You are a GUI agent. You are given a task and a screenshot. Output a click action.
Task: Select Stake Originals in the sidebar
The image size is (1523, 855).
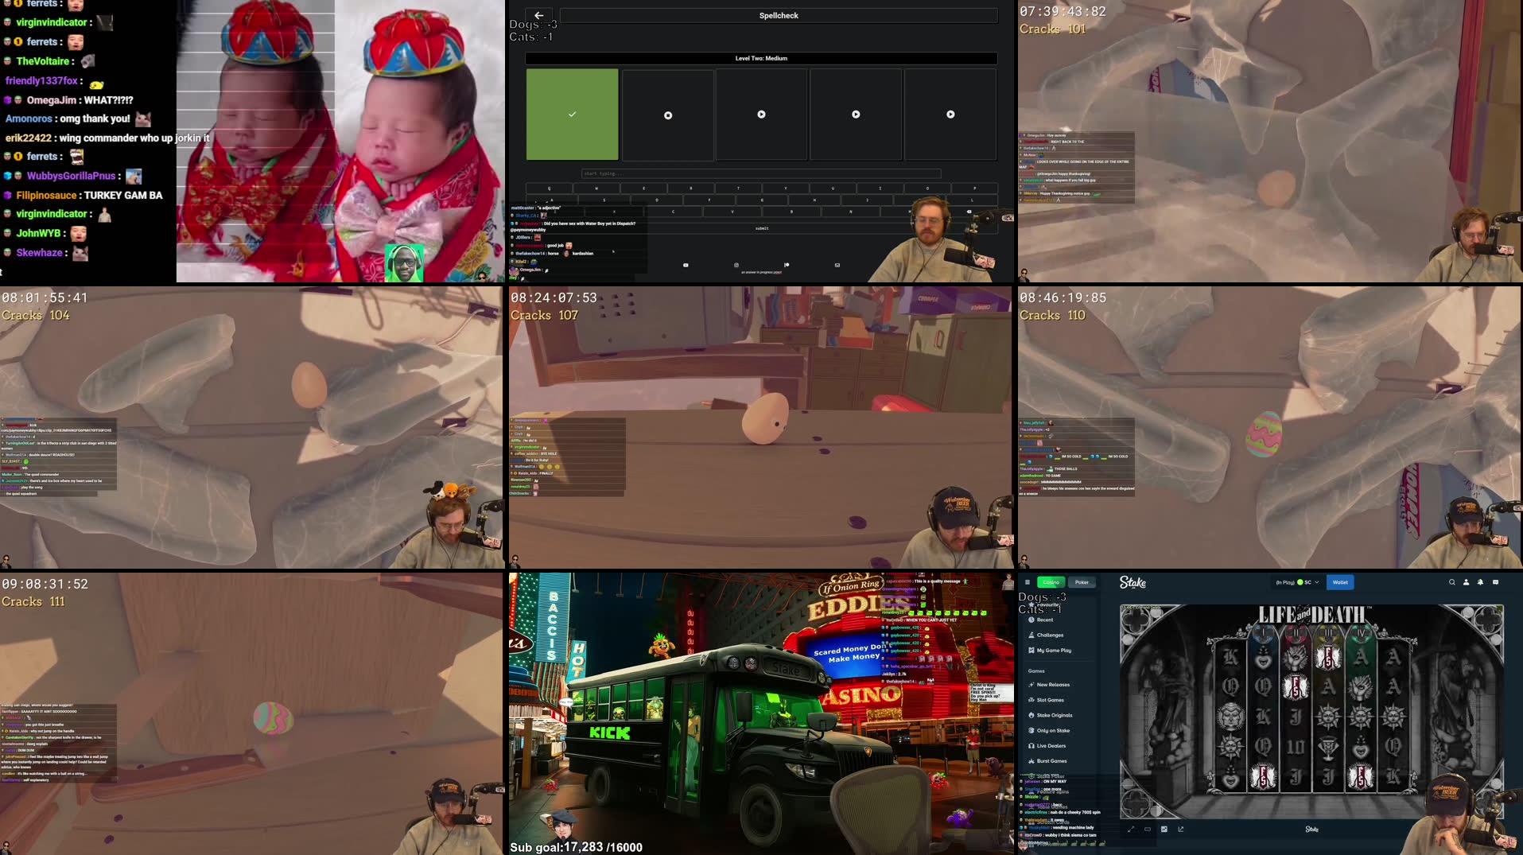tap(1054, 715)
